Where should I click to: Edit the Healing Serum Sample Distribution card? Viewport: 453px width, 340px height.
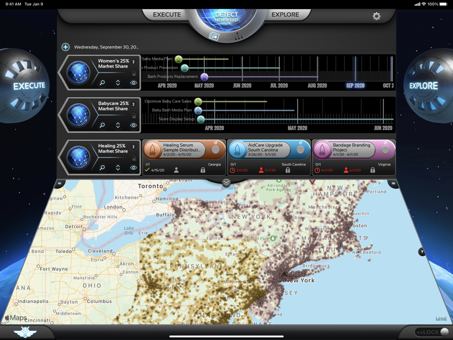click(x=216, y=143)
